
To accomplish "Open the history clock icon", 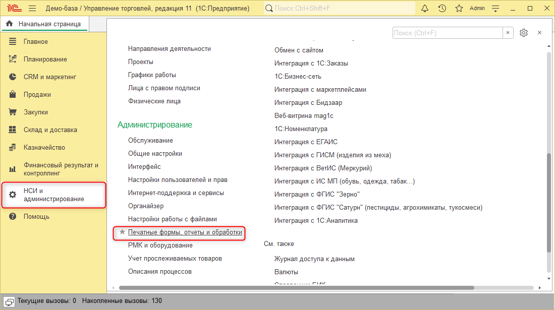I will click(442, 9).
